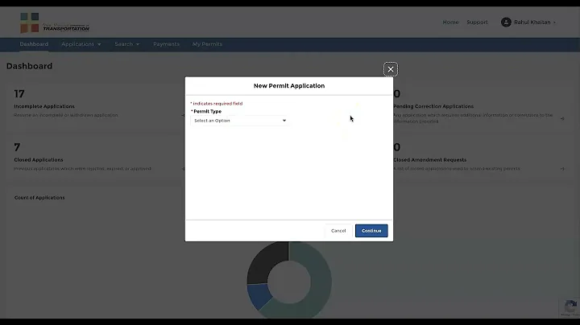Expand the Applications menu

pos(81,44)
